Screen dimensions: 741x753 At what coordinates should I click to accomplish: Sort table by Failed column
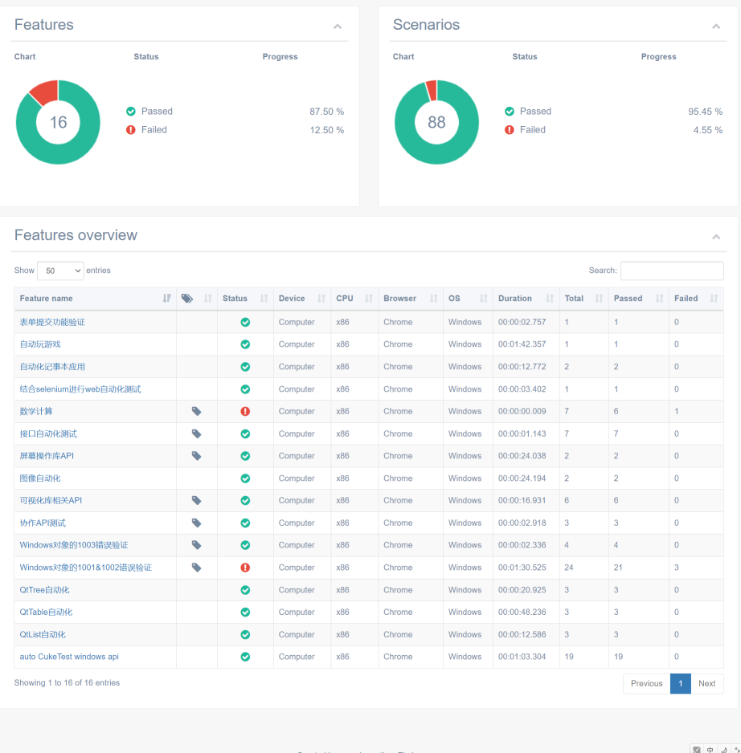point(695,299)
